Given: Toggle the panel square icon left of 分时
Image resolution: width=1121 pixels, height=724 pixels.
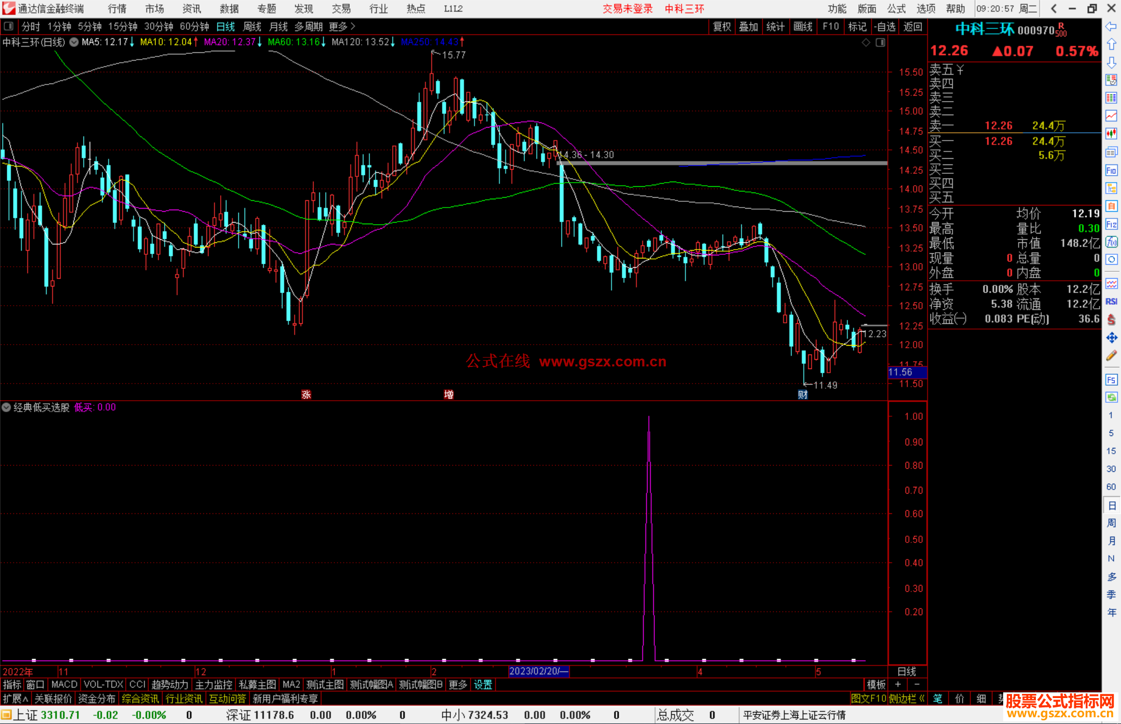Looking at the screenshot, I should click(x=9, y=26).
